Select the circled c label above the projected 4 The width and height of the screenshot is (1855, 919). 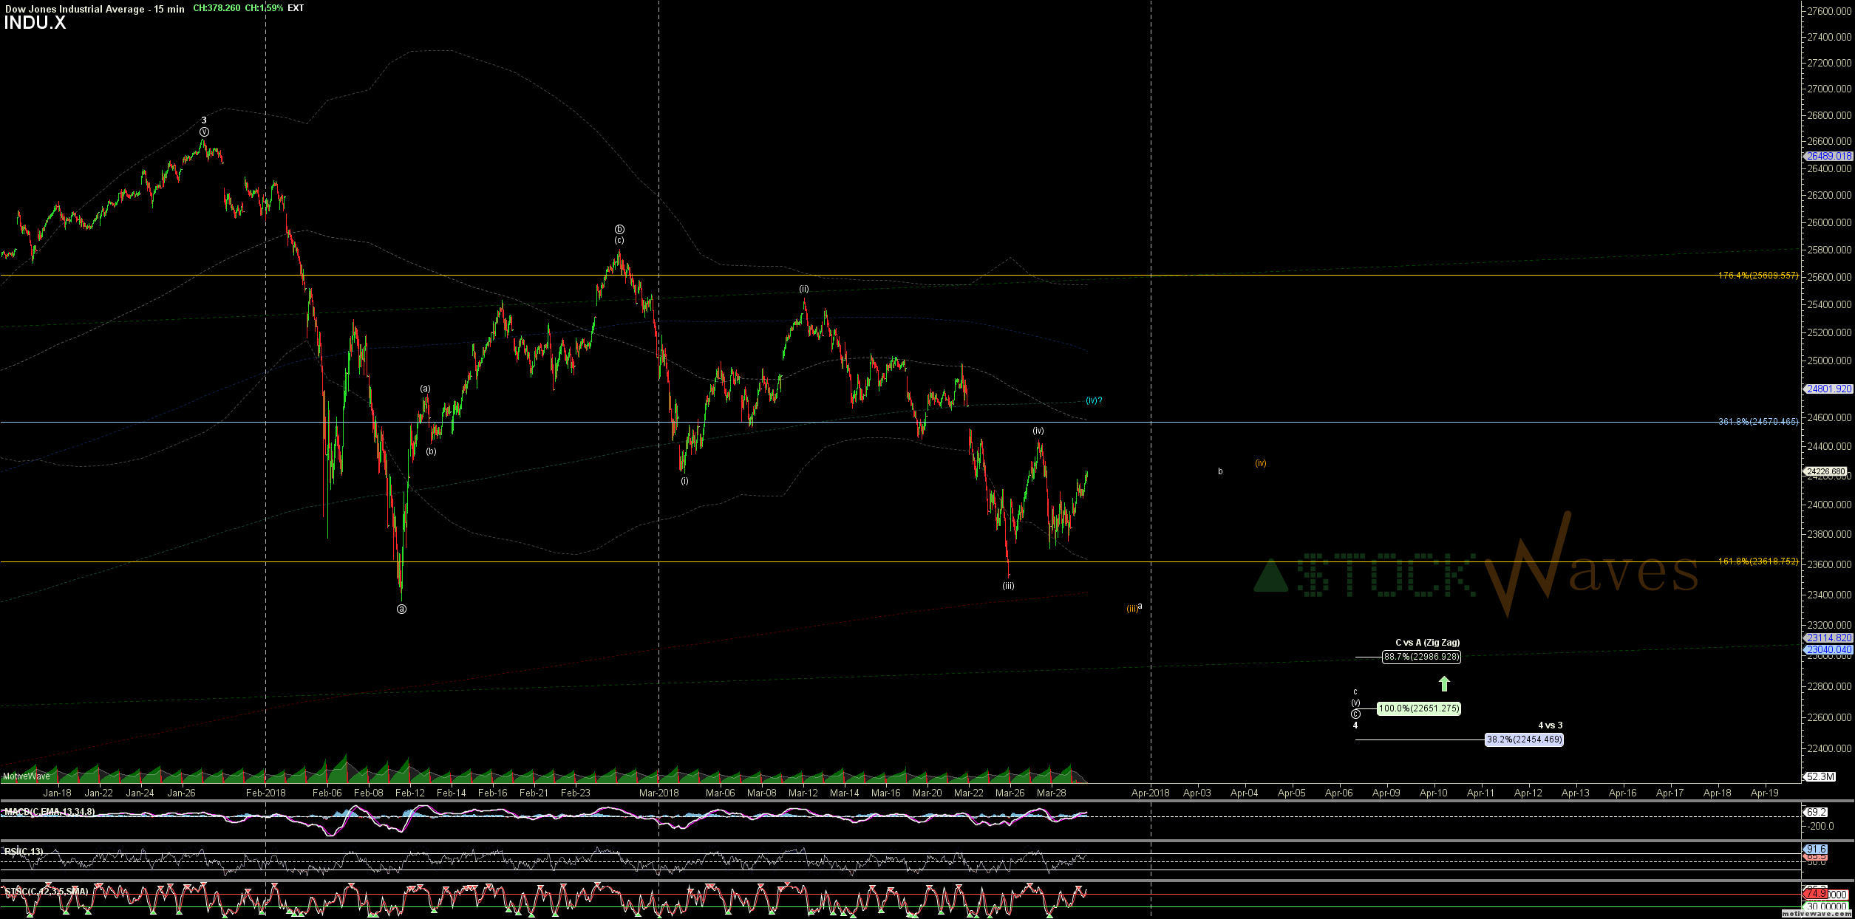[1355, 714]
